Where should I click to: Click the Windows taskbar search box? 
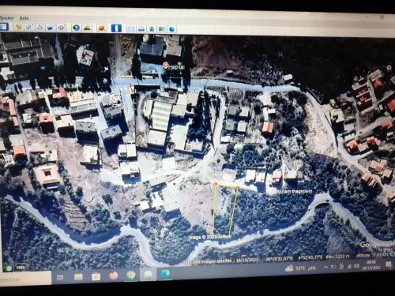click(x=25, y=279)
